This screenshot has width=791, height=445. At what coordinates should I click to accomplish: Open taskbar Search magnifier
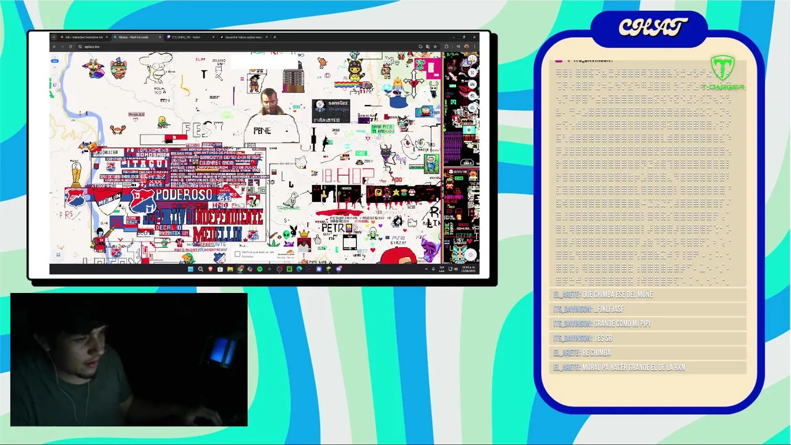(200, 269)
